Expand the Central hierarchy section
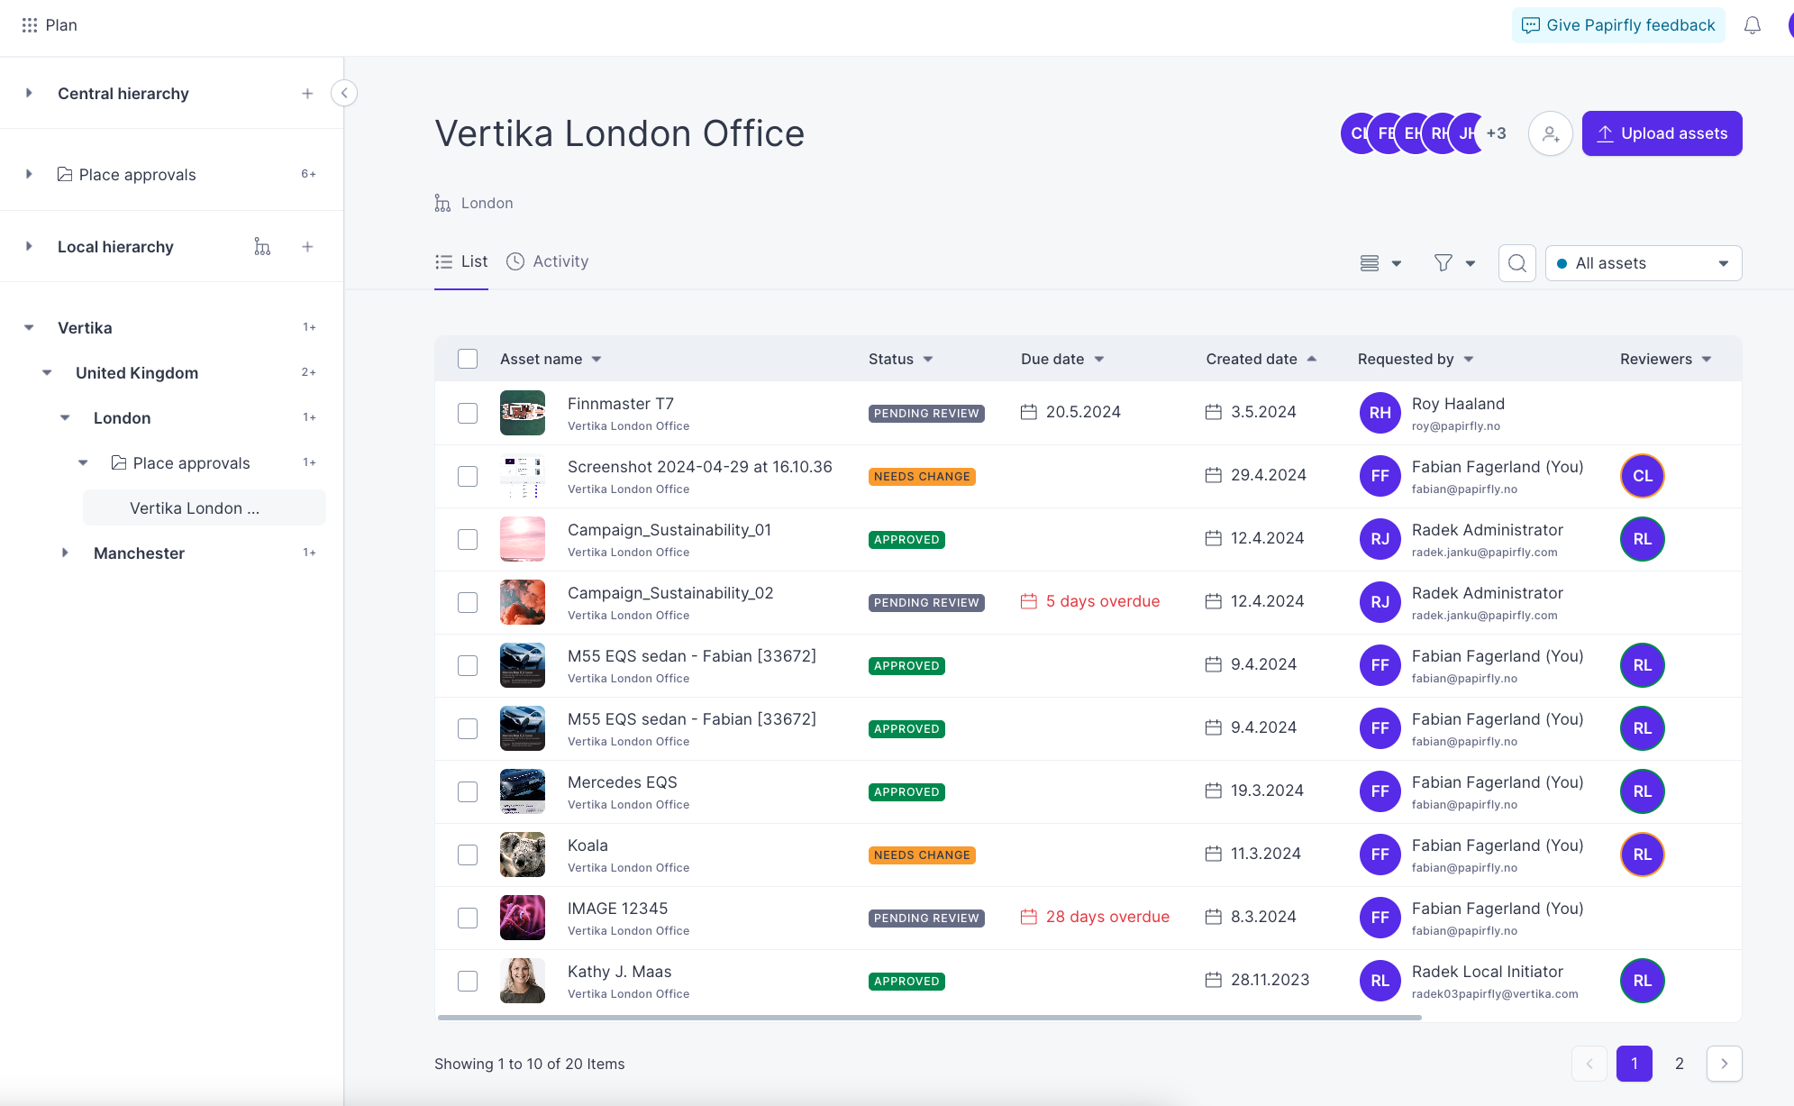 point(29,93)
